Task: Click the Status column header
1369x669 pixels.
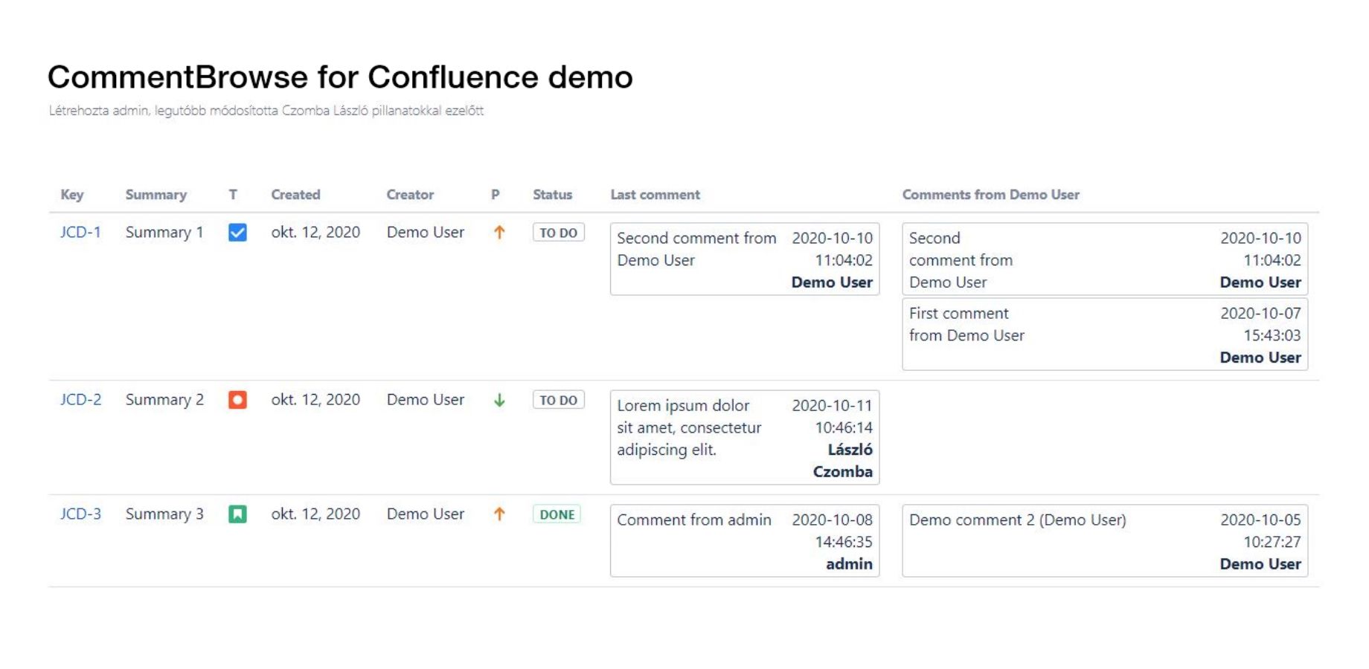Action: click(x=553, y=195)
